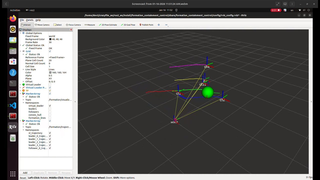Open the File menu
Screen dimensions: 320x180
coord(22,20)
